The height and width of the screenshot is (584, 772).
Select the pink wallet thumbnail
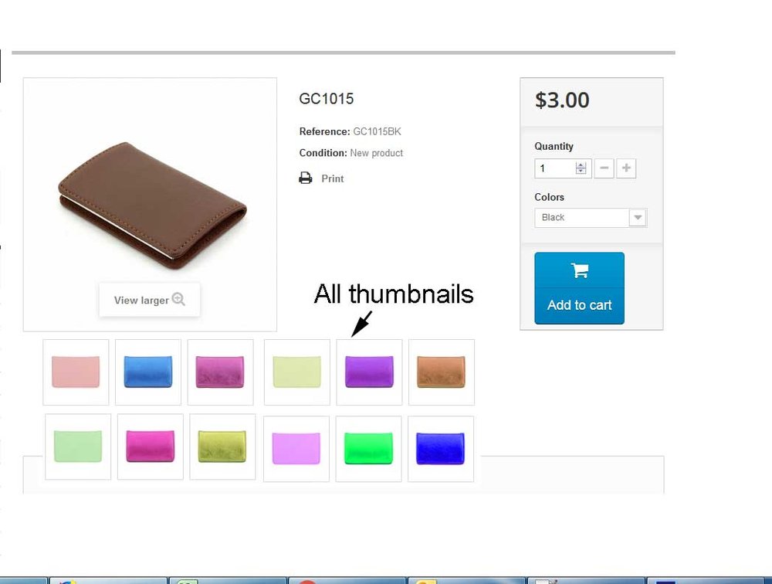pyautogui.click(x=76, y=372)
